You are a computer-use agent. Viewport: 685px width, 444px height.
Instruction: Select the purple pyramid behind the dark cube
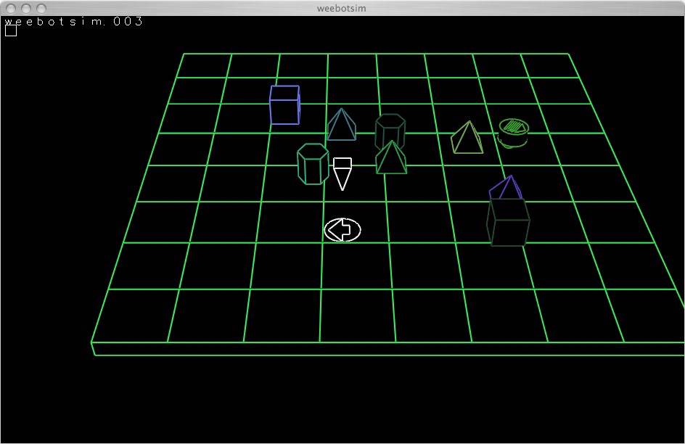pos(506,187)
